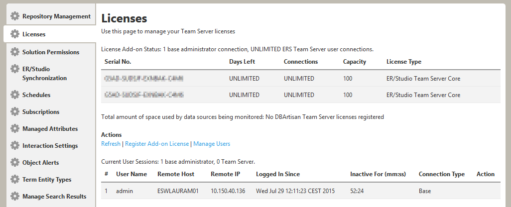Open the Subscriptions page
The height and width of the screenshot is (207, 511).
click(x=41, y=112)
